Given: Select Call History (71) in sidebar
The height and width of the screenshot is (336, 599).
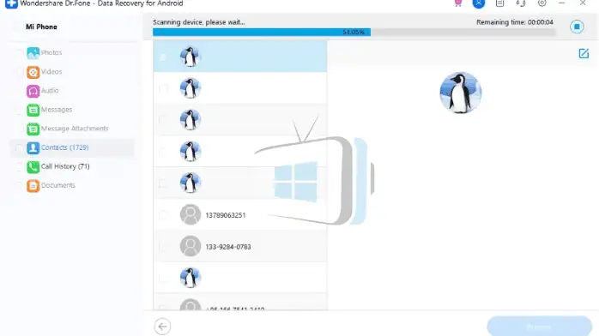Looking at the screenshot, I should pyautogui.click(x=65, y=166).
